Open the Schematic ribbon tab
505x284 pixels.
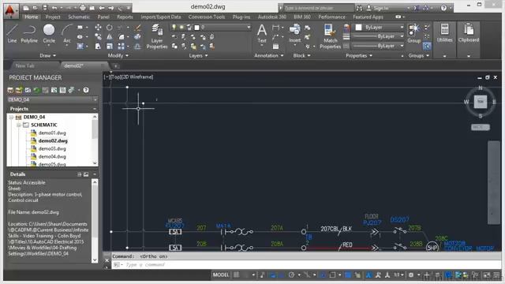(x=79, y=17)
